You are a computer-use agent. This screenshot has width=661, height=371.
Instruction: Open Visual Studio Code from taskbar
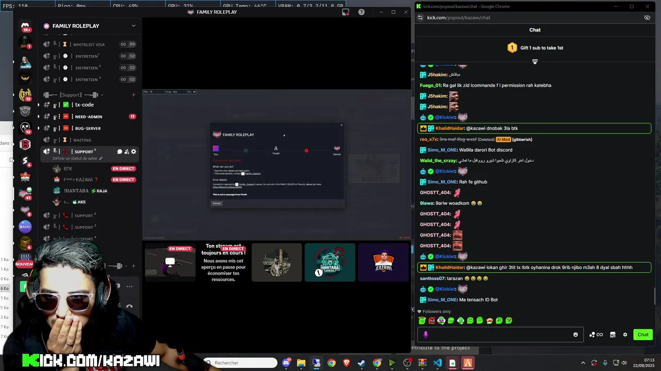pyautogui.click(x=437, y=363)
